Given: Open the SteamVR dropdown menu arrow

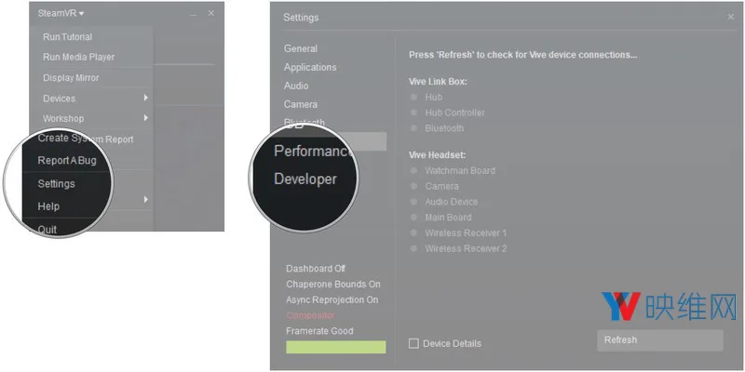Looking at the screenshot, I should (x=81, y=14).
